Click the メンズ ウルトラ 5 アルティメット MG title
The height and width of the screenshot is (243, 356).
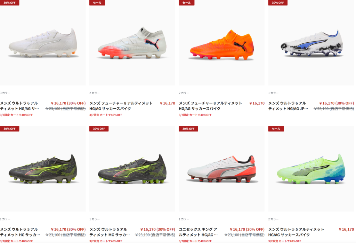(110, 232)
